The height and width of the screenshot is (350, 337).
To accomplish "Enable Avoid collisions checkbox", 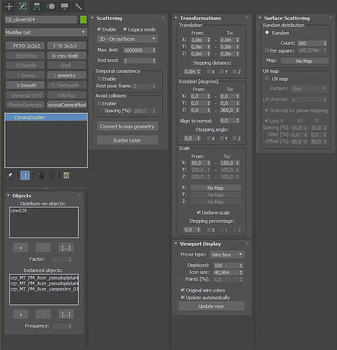I will click(99, 103).
